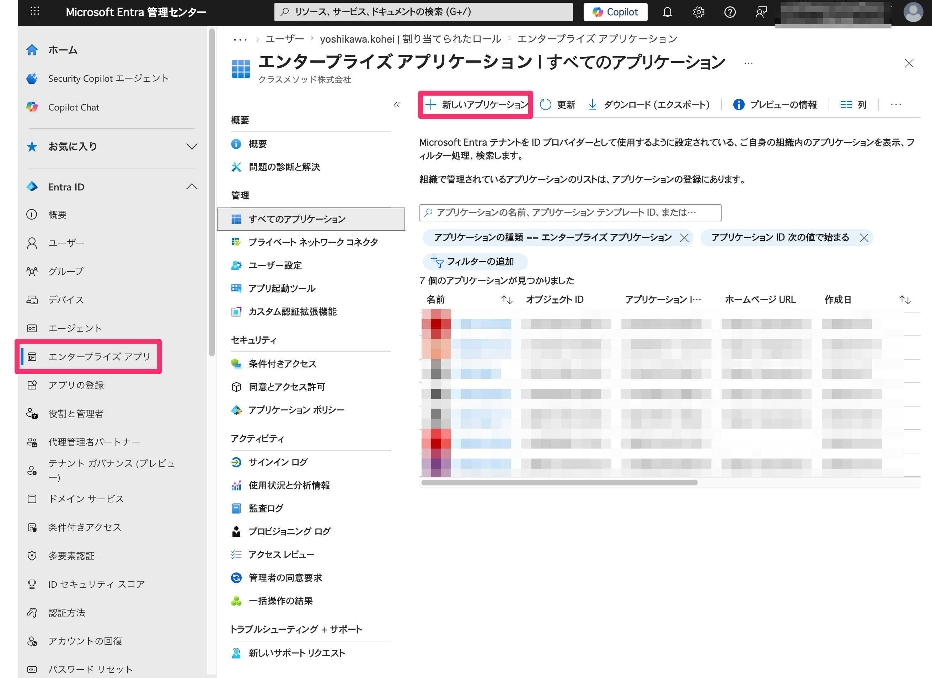Screen dimensions: 932x678
Task: Remove the アプリケーションの種類 filter chip
Action: pyautogui.click(x=684, y=238)
